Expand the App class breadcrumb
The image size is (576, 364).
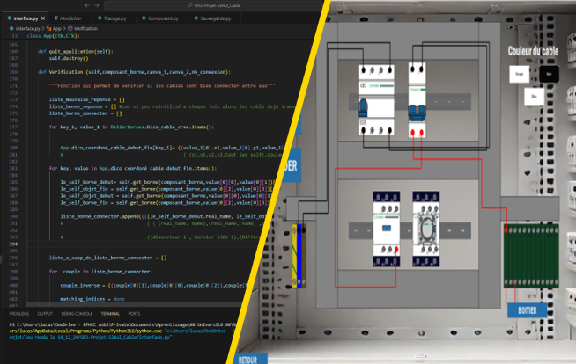[56, 28]
